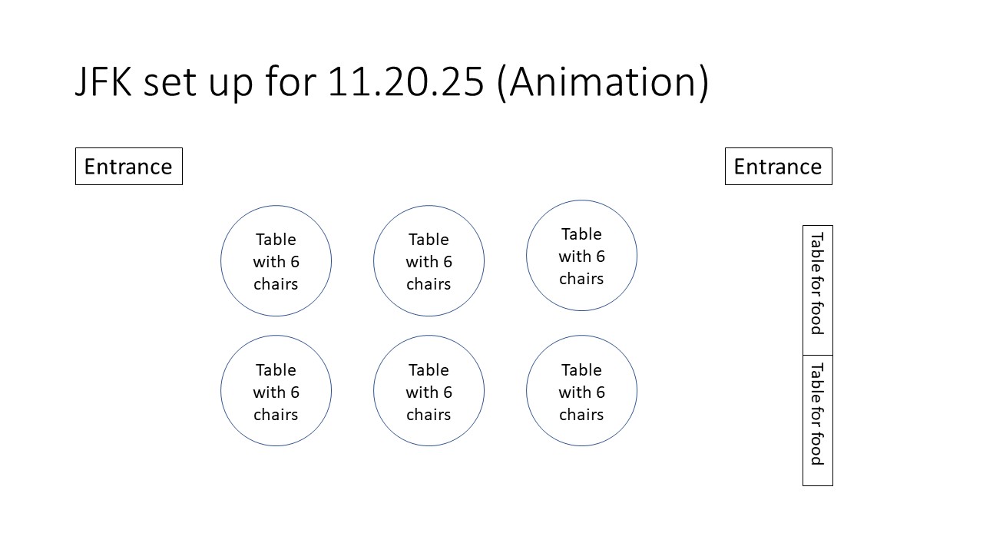Click "chairs" in the bottom-right table
The height and width of the screenshot is (553, 983).
coord(581,415)
